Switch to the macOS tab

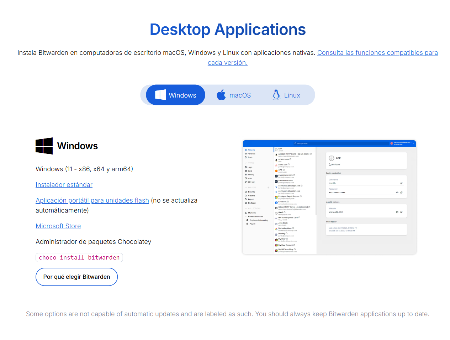tap(234, 95)
